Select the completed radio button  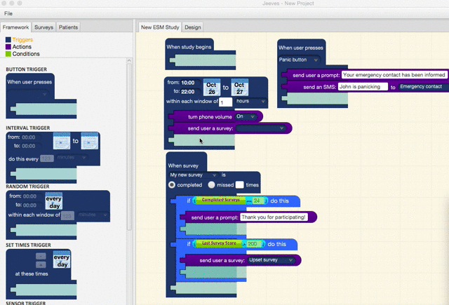coord(172,185)
